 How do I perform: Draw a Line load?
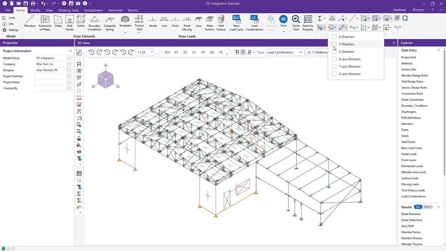pos(164,22)
